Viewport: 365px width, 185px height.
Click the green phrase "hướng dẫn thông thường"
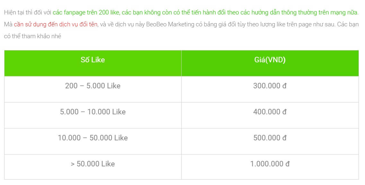[x=288, y=13]
